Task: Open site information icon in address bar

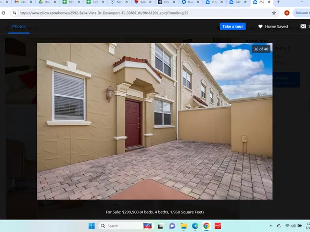Action: [15, 13]
